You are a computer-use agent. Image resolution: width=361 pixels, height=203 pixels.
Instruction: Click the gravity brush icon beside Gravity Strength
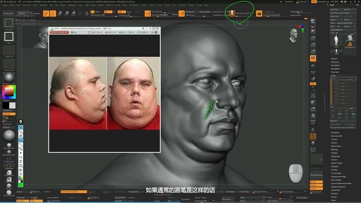pos(232,14)
